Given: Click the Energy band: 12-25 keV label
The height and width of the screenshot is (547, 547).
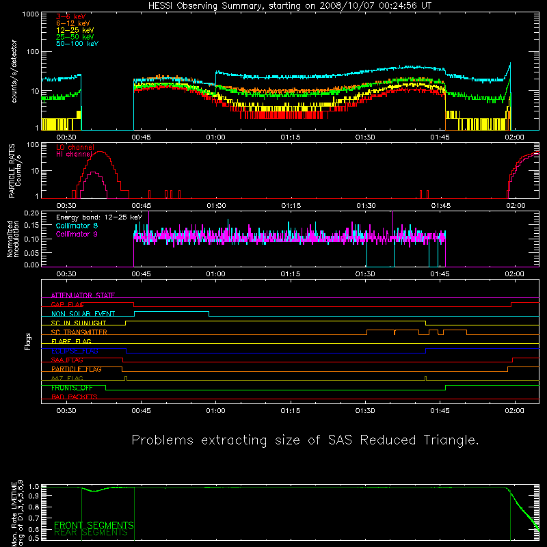Looking at the screenshot, I should pos(99,217).
